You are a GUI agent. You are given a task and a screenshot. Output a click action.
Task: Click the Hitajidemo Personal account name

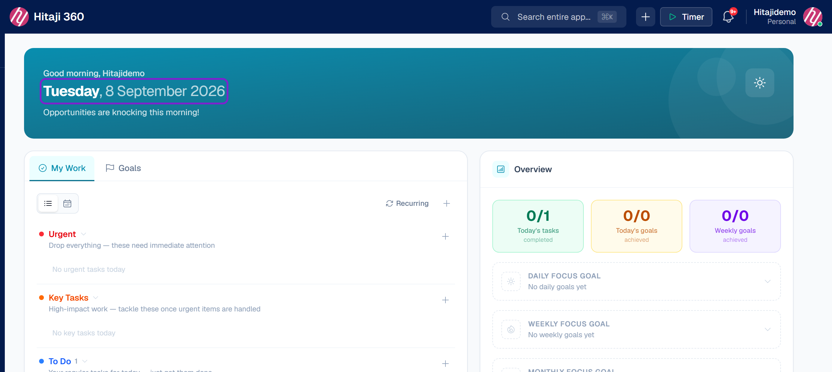point(774,17)
